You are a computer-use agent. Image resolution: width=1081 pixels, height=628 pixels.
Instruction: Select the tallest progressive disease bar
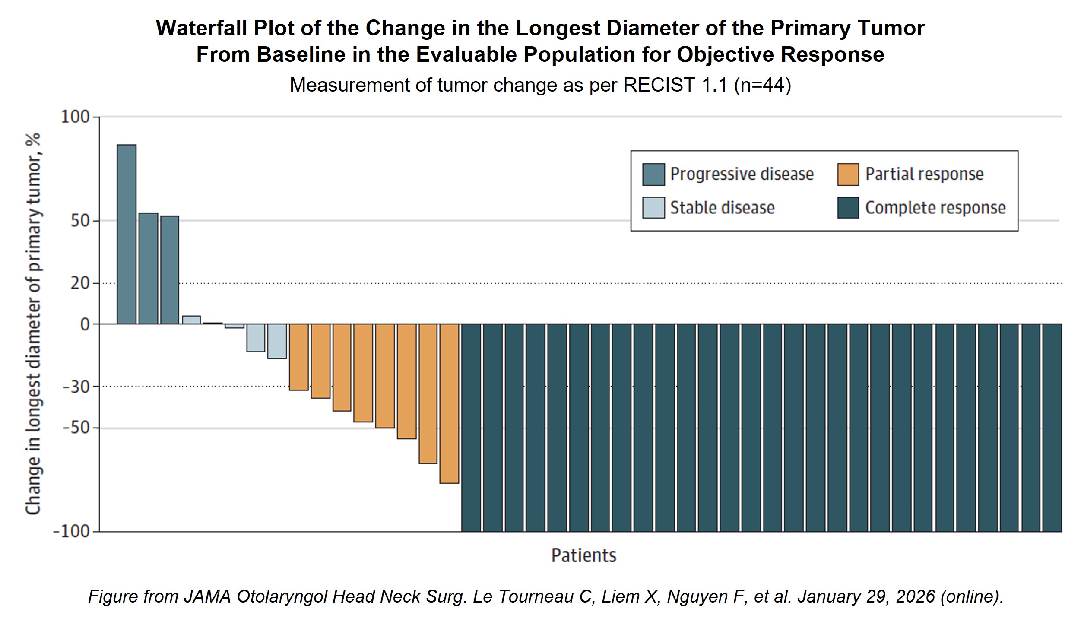tap(127, 234)
